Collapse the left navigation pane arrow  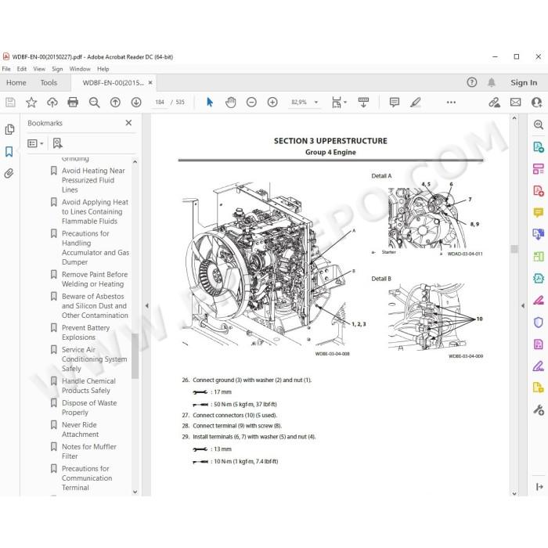147,305
